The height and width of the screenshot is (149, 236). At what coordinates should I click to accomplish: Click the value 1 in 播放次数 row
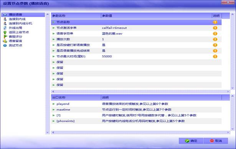[x=103, y=39]
